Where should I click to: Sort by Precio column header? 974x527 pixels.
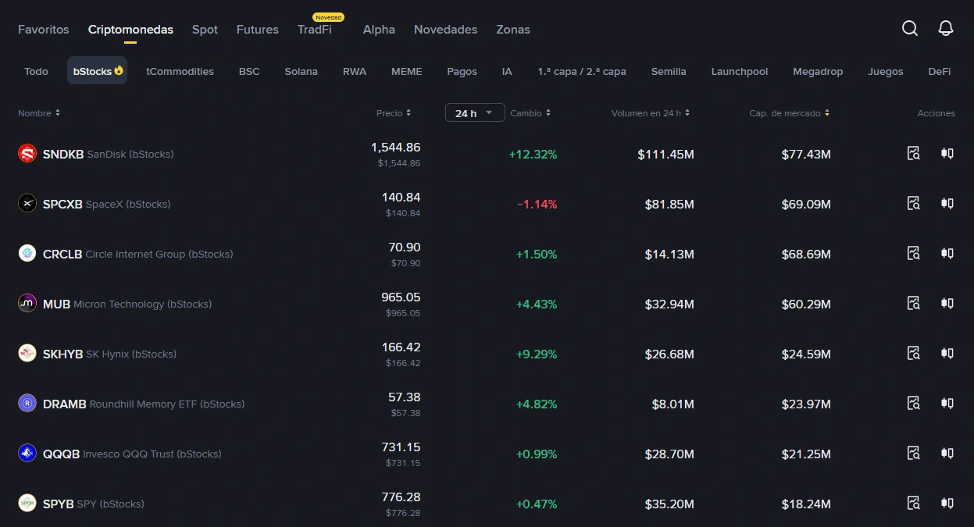(x=394, y=113)
